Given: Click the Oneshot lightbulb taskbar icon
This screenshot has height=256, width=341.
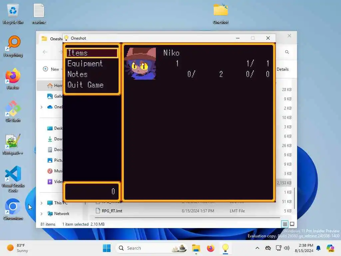Looking at the screenshot, I should coord(225,248).
